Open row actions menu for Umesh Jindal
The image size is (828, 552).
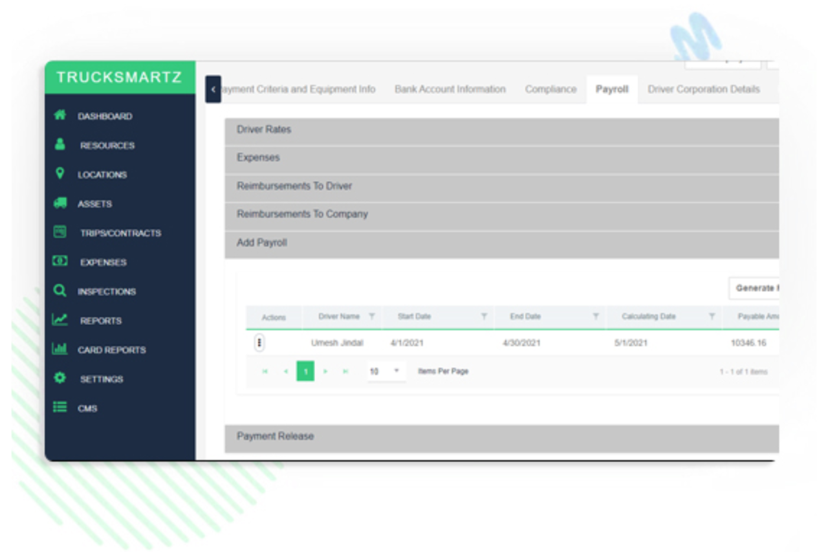[x=259, y=343]
